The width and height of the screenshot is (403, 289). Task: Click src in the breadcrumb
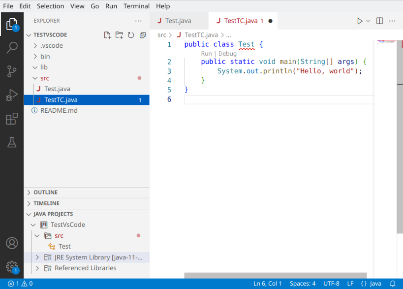tap(162, 35)
